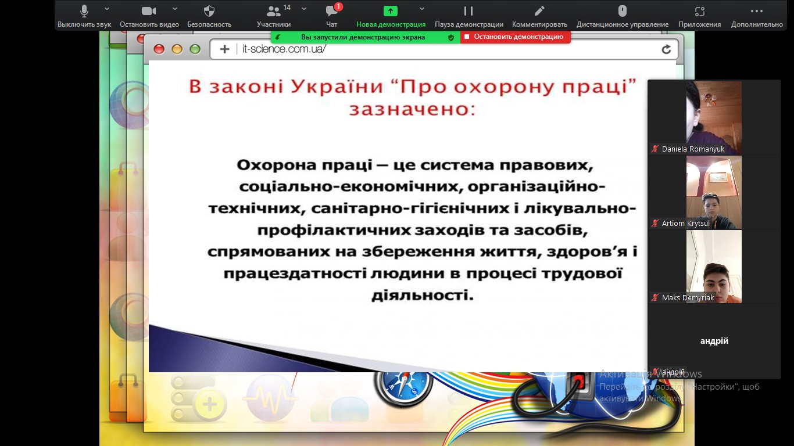Select Daniela Romanyuk's video thumbnail
The width and height of the screenshot is (794, 446).
[714, 117]
